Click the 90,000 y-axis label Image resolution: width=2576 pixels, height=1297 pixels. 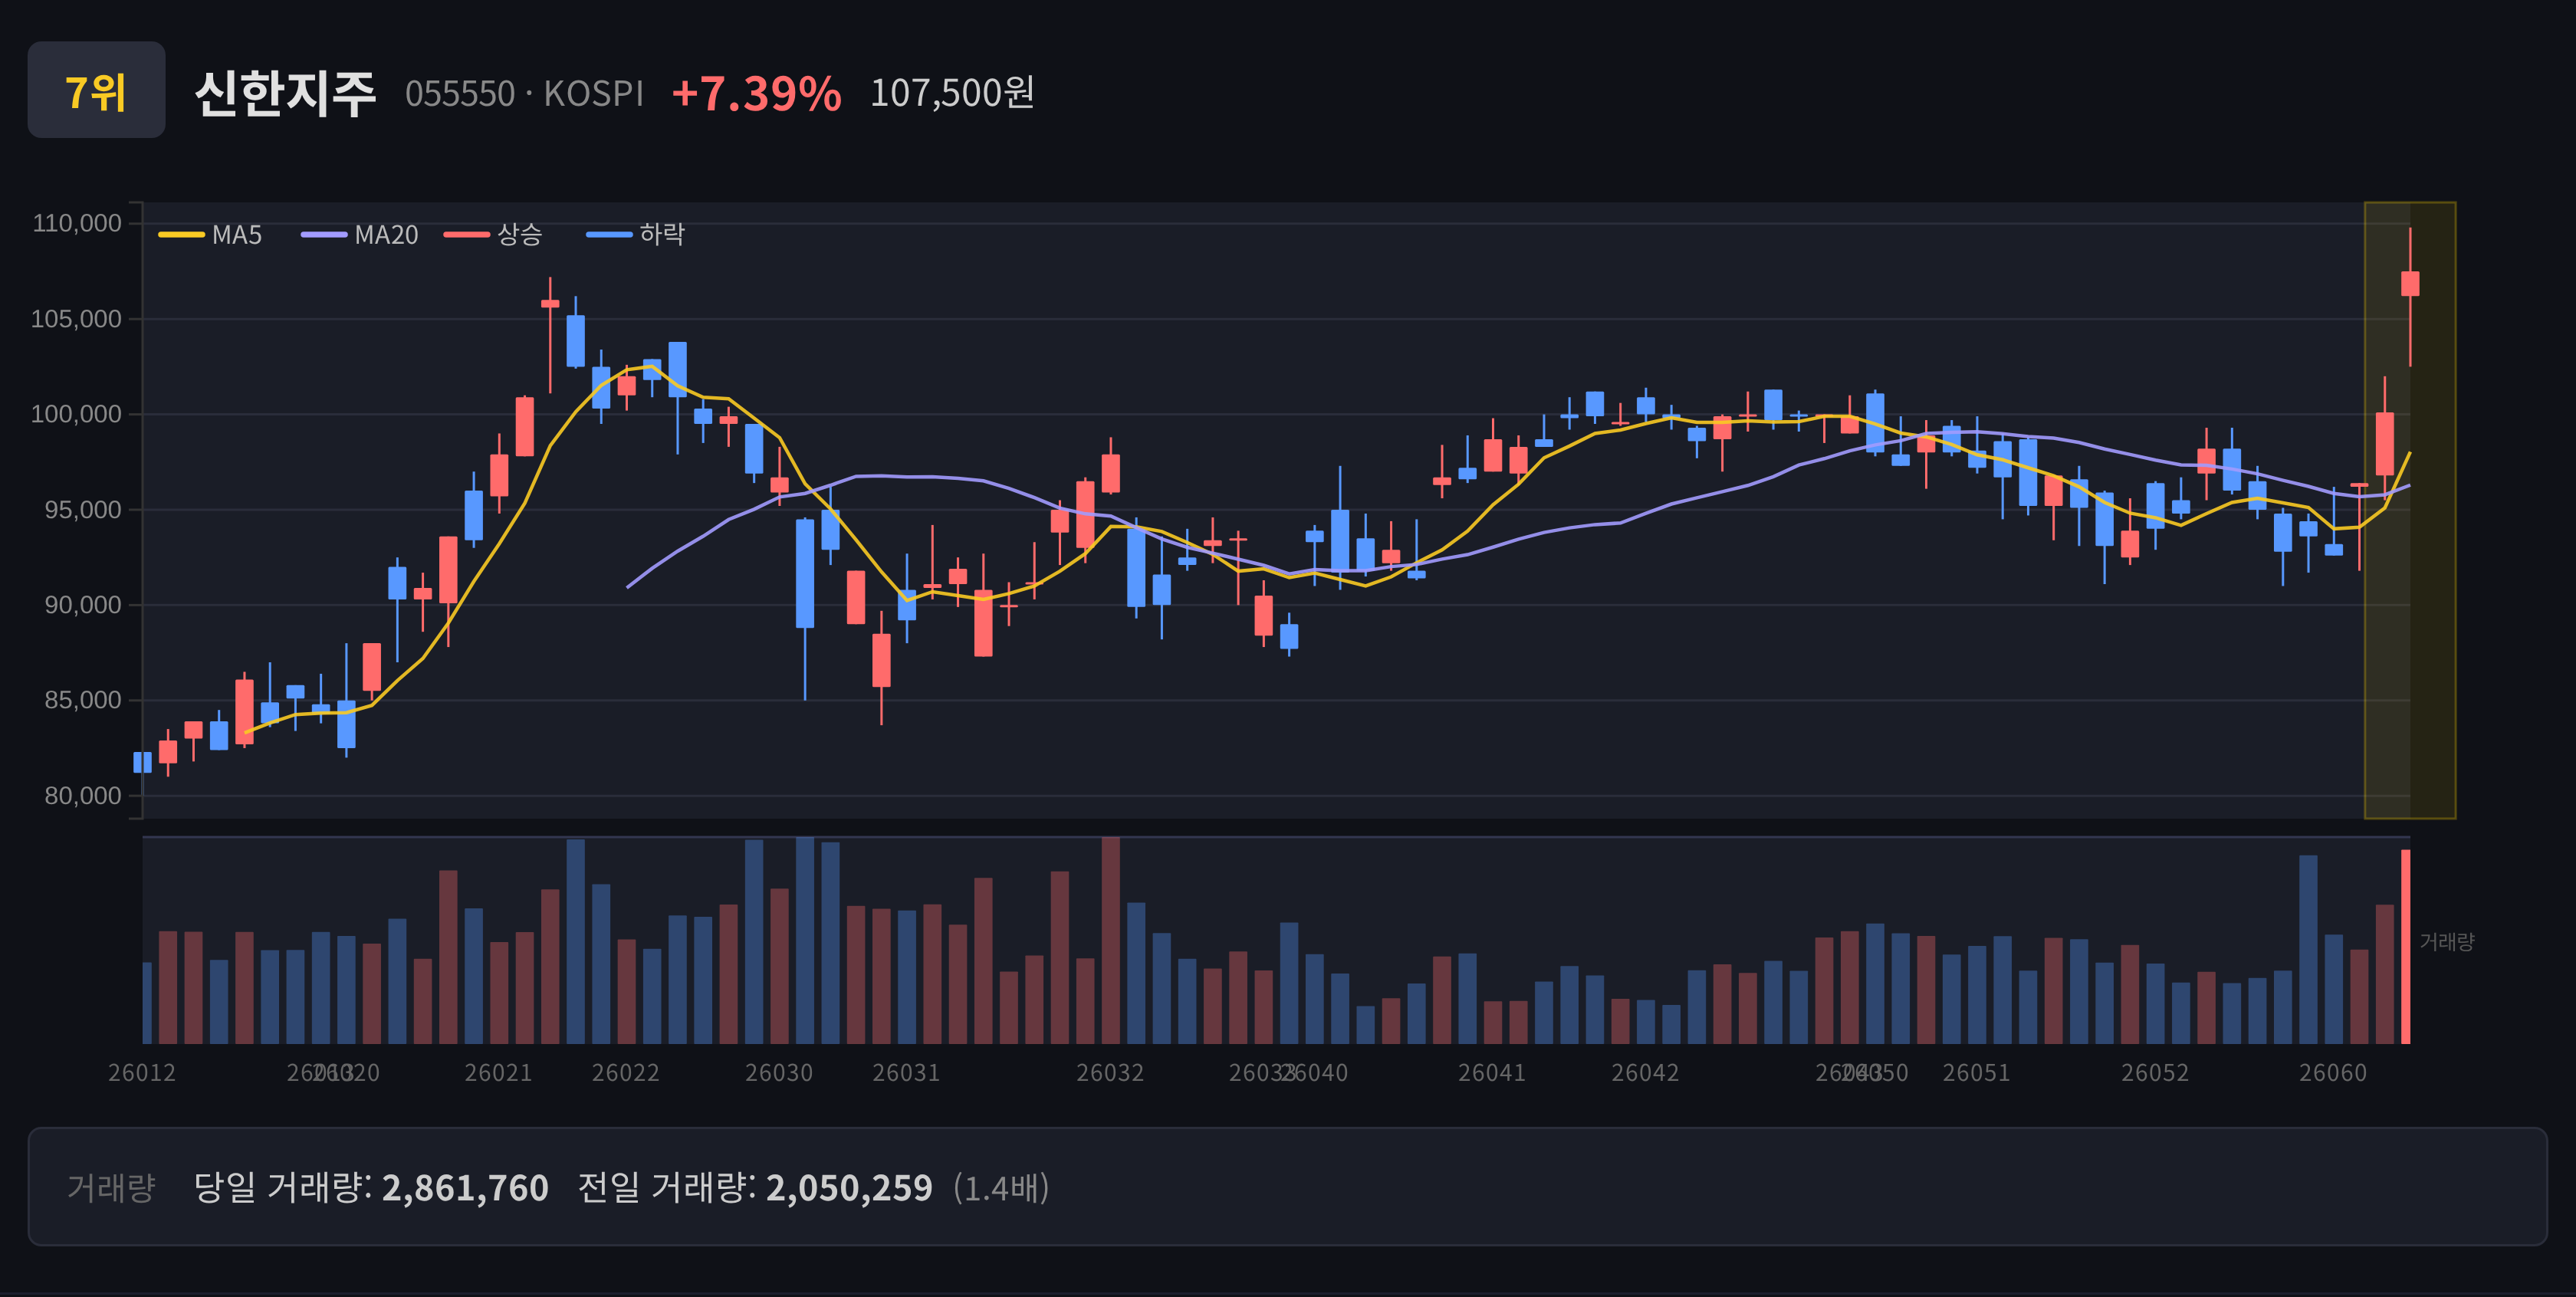(83, 605)
